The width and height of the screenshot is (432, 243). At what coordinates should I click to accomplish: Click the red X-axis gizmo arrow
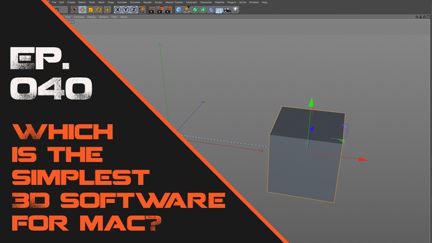[x=363, y=159]
